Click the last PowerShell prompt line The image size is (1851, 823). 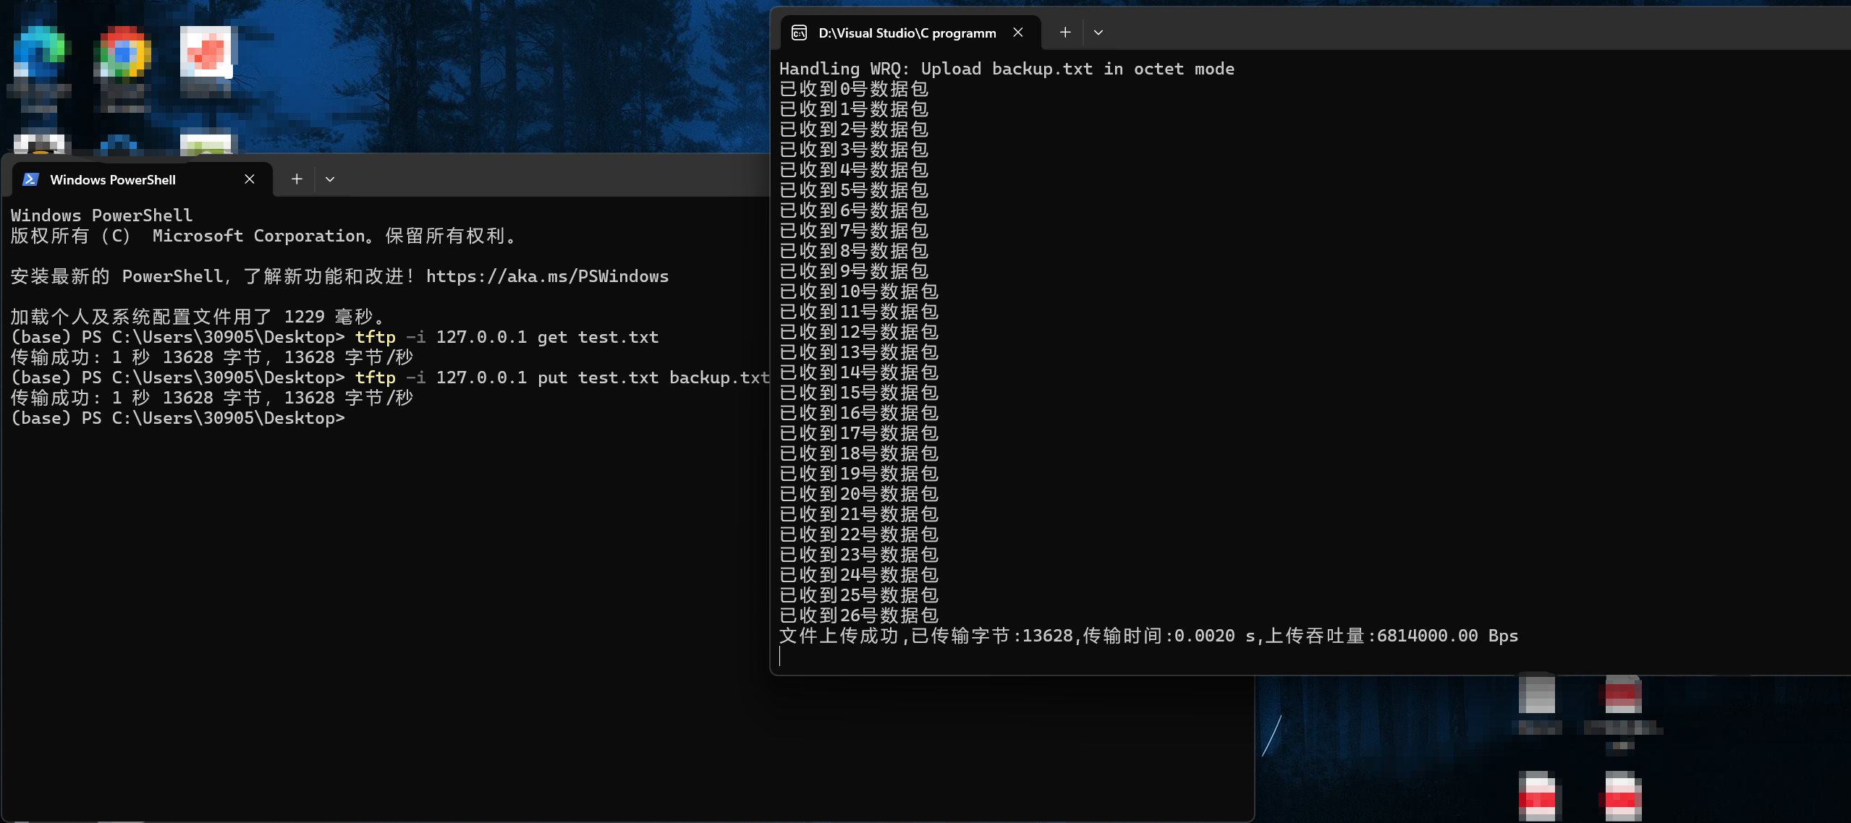178,418
